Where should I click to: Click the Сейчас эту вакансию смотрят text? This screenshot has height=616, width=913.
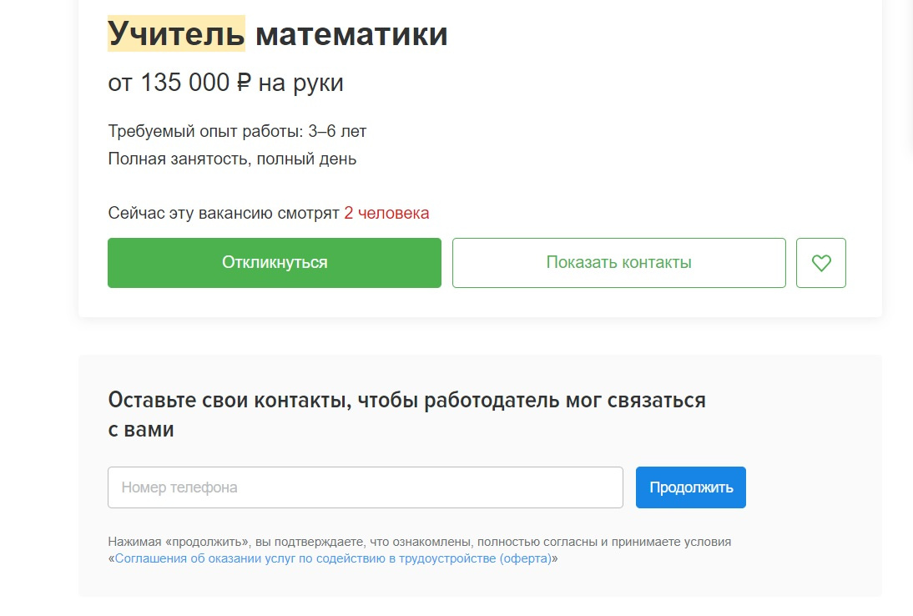[x=224, y=213]
